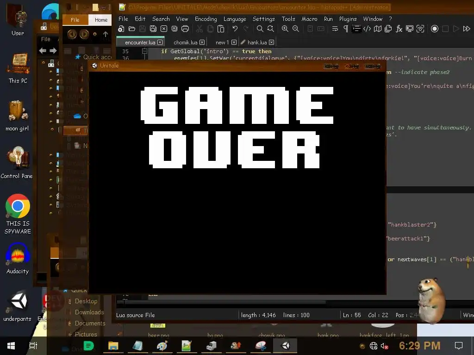Screen dimensions: 474x355
Task: Open the Control Panel desktop icon
Action: 17,163
